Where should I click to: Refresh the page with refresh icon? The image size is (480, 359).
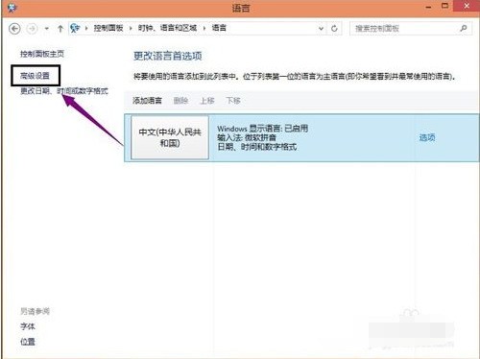click(x=334, y=29)
